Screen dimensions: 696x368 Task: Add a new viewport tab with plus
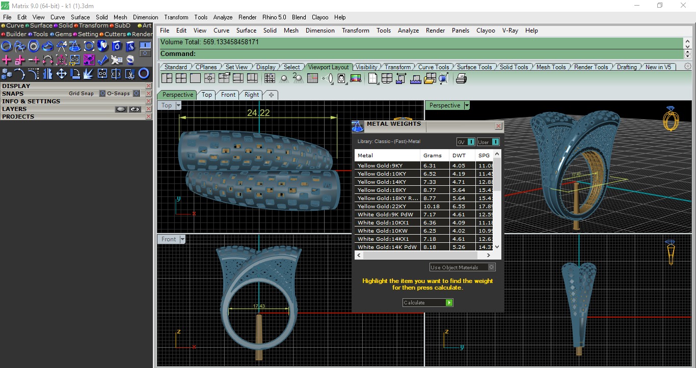point(271,95)
